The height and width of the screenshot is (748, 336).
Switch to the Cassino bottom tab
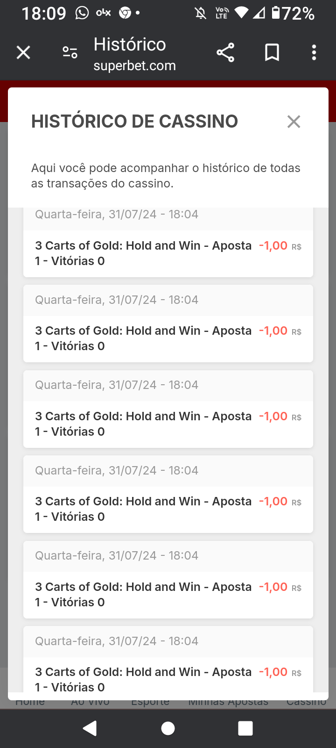pos(306,702)
